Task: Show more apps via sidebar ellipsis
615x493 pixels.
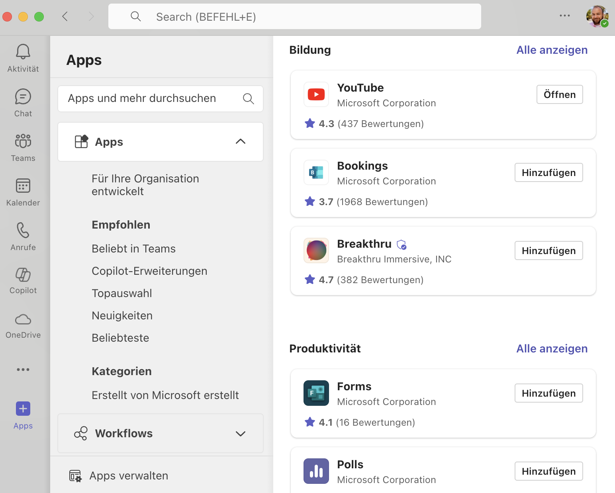Action: point(23,370)
